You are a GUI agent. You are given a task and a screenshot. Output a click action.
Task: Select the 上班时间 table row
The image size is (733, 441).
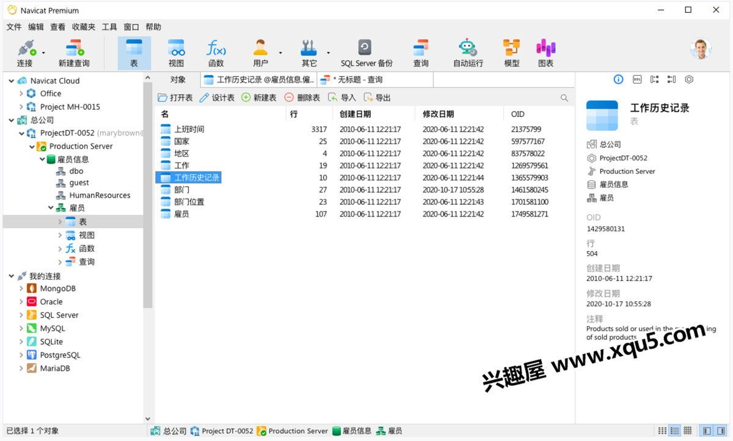(365, 129)
